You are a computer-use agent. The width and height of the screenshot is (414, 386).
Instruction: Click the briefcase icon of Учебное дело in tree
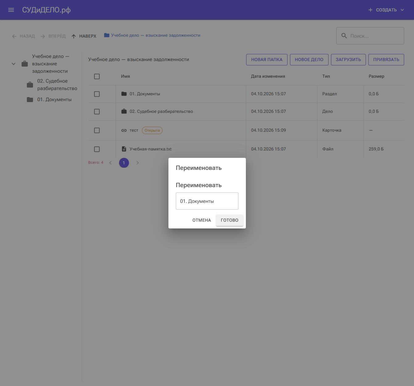tap(25, 64)
